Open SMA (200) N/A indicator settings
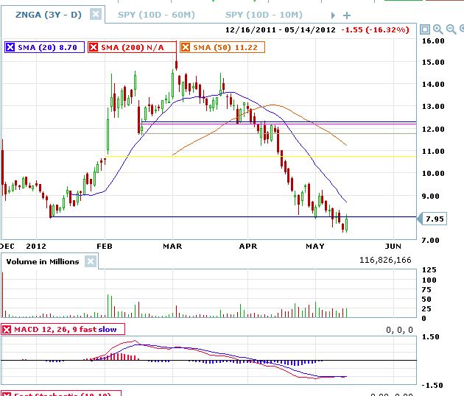This screenshot has height=396, width=464. coord(133,47)
